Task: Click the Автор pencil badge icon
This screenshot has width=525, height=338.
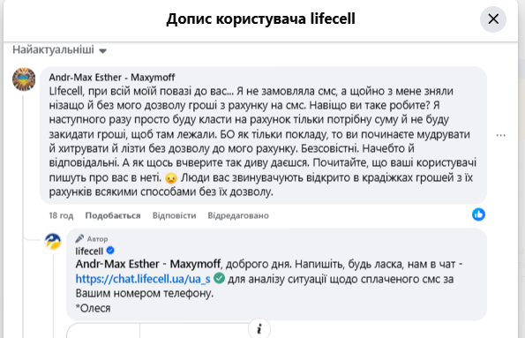Action: [x=79, y=238]
